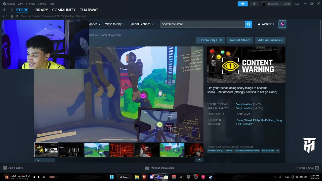Open the THARWAT account dropdown
The height and width of the screenshot is (181, 322).
pyautogui.click(x=276, y=4)
